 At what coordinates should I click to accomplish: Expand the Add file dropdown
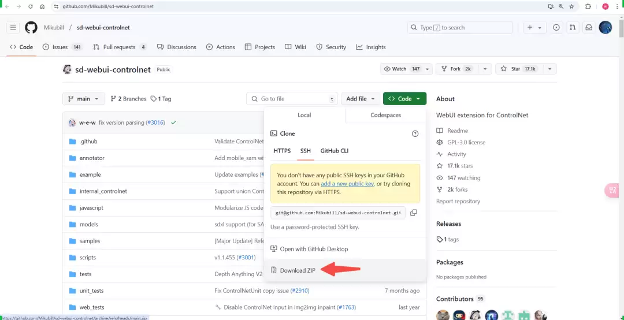361,99
